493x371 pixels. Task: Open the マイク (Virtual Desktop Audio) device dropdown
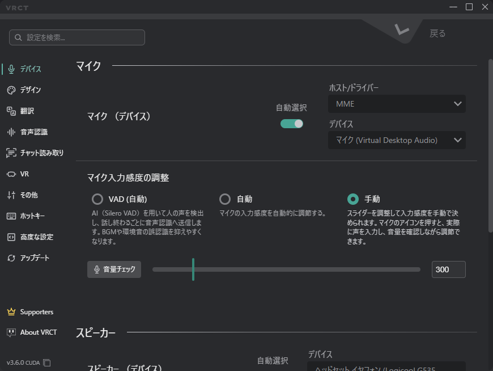pyautogui.click(x=397, y=140)
